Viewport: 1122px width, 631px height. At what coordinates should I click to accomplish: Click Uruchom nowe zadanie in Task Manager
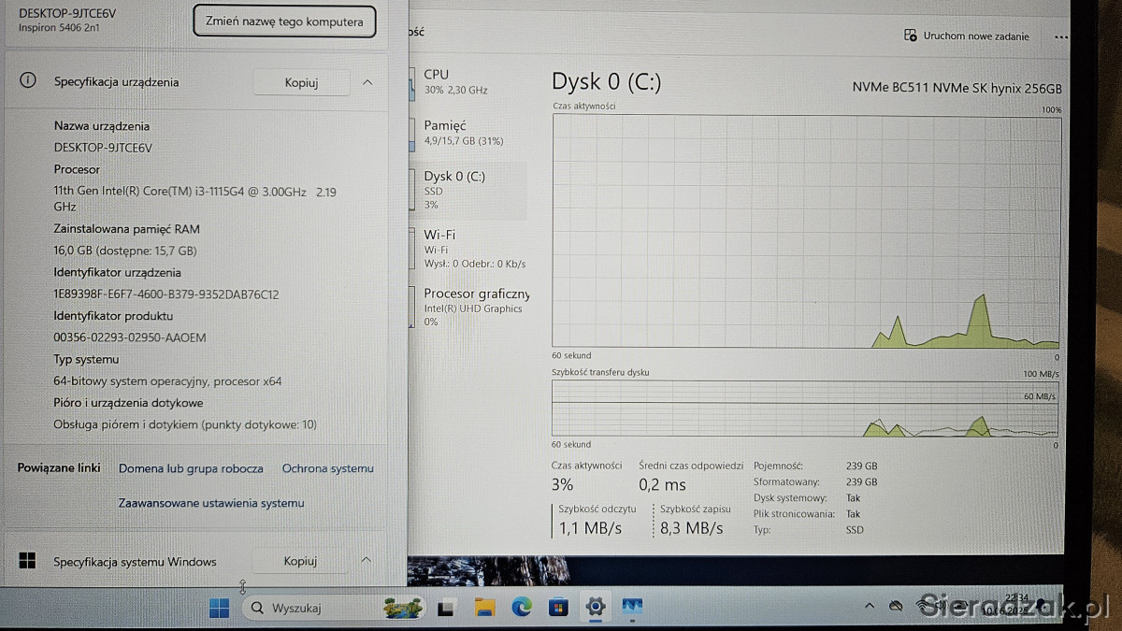pos(967,36)
